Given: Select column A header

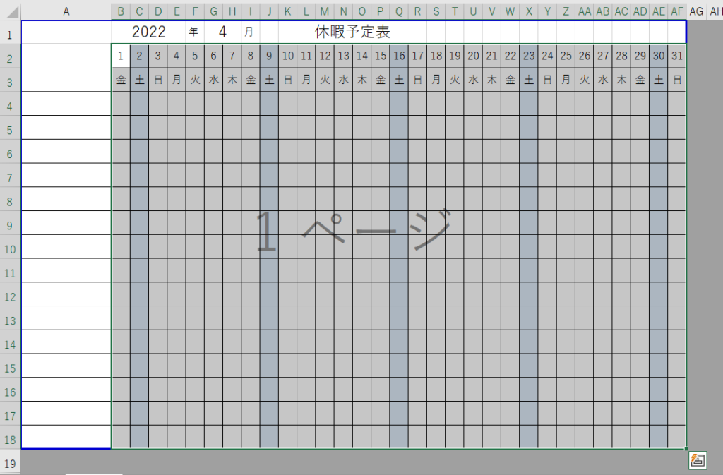Looking at the screenshot, I should [x=66, y=11].
